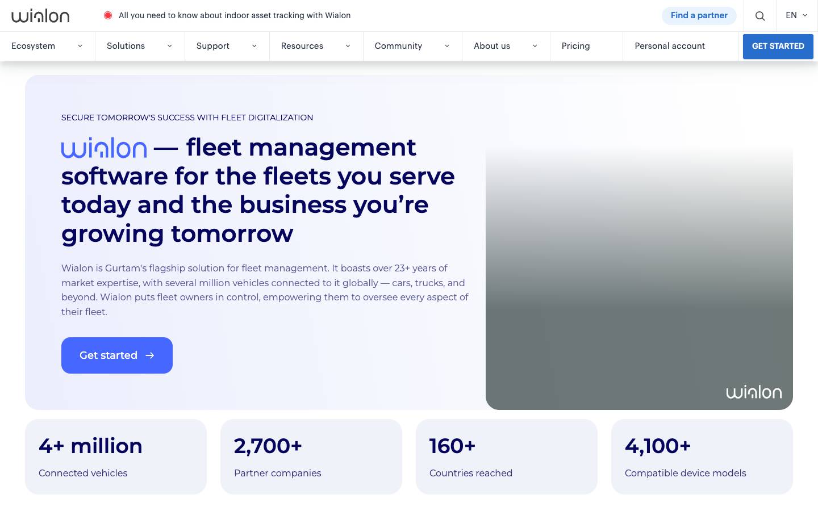Viewport: 818px width, 511px height.
Task: Open the search magnifier icon
Action: coord(760,16)
